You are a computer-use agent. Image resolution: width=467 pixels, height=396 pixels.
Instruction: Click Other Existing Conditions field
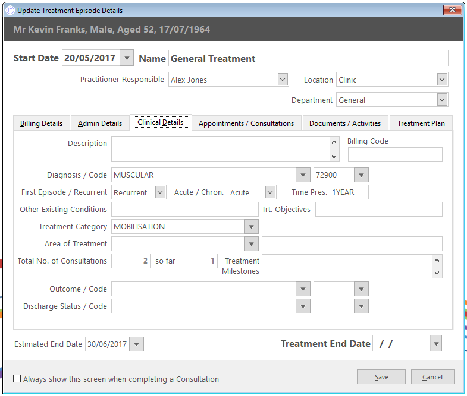point(184,210)
